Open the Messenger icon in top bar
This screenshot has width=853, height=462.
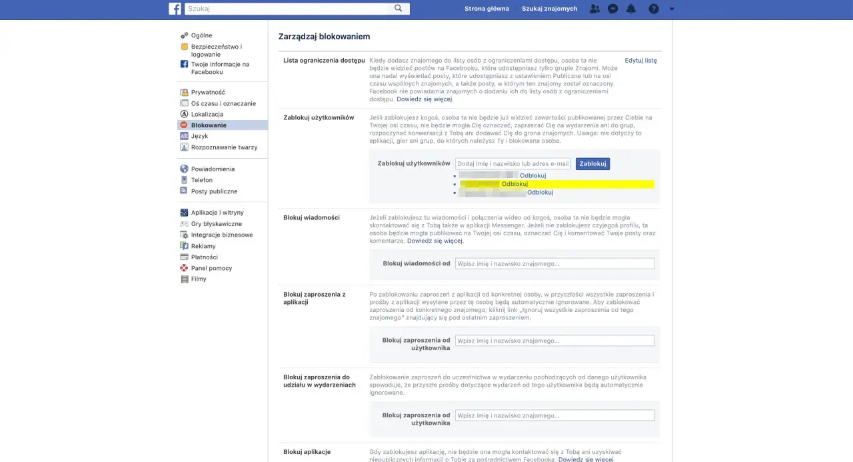612,9
